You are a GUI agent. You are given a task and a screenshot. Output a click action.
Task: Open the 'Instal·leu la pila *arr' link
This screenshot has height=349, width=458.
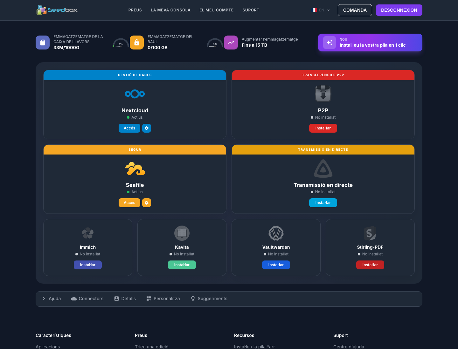254,347
